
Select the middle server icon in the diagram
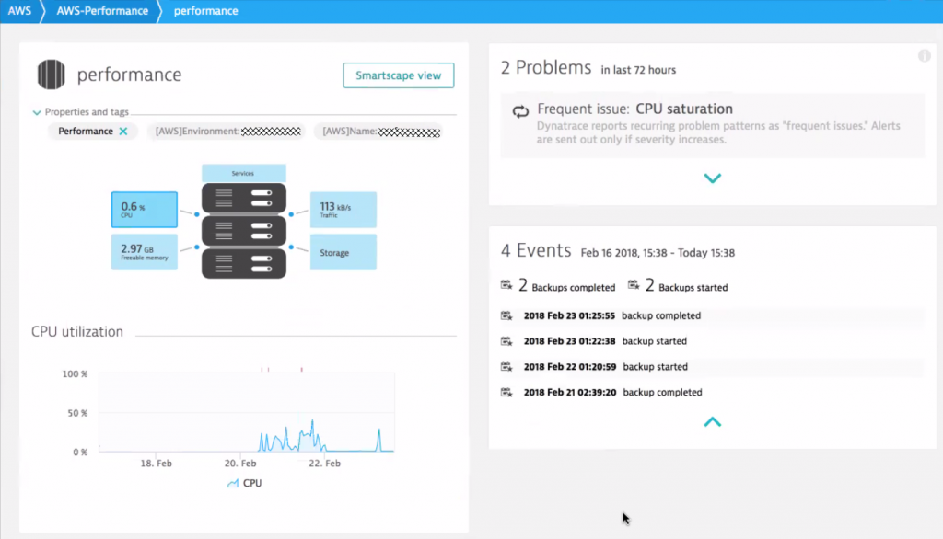coord(243,232)
